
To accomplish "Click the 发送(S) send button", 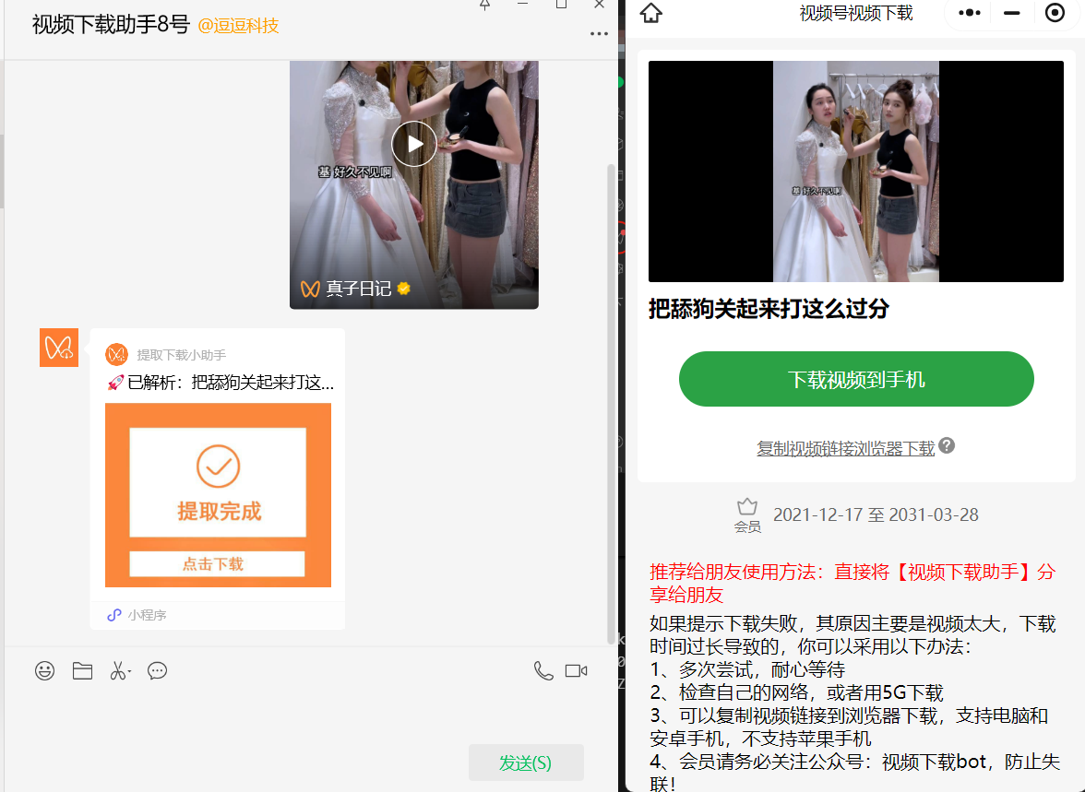I will coord(526,762).
